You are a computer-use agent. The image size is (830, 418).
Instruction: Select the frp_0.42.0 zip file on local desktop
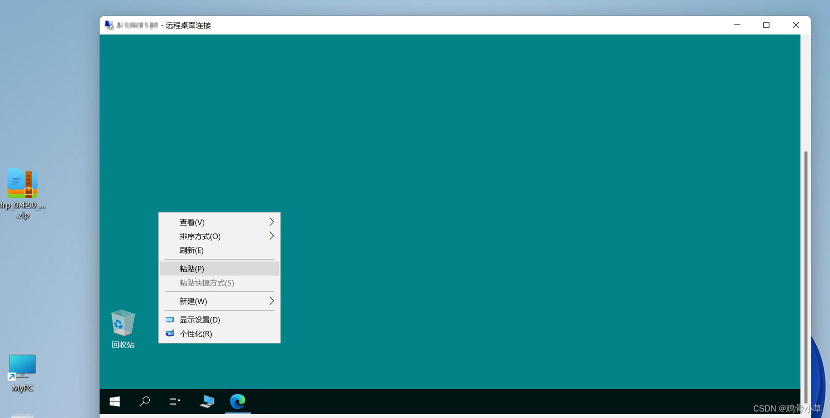pos(23,194)
